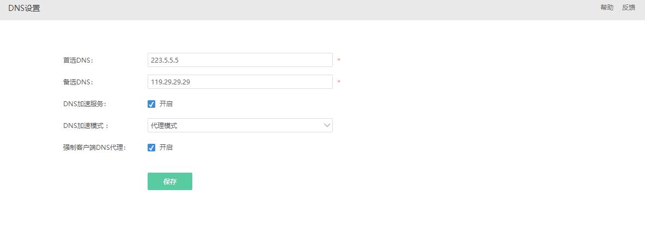The height and width of the screenshot is (226, 645).
Task: Select the 首选DNS field label
Action: click(x=78, y=60)
